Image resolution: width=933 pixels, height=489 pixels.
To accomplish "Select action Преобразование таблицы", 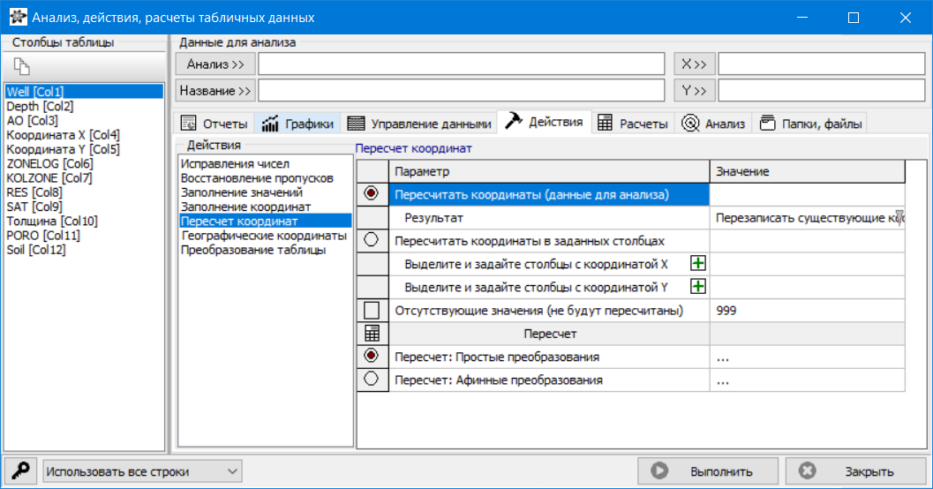I will coord(253,250).
